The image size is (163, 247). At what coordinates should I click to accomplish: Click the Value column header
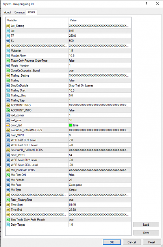click(100, 20)
